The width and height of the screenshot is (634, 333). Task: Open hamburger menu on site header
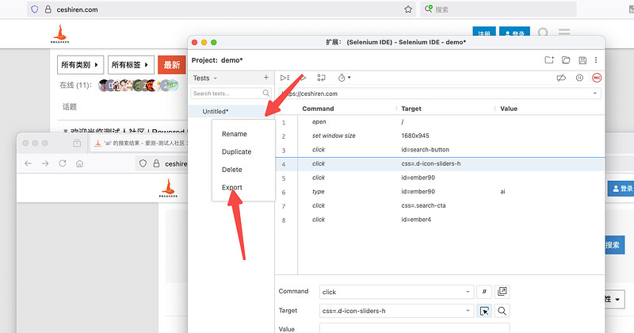[x=564, y=33]
